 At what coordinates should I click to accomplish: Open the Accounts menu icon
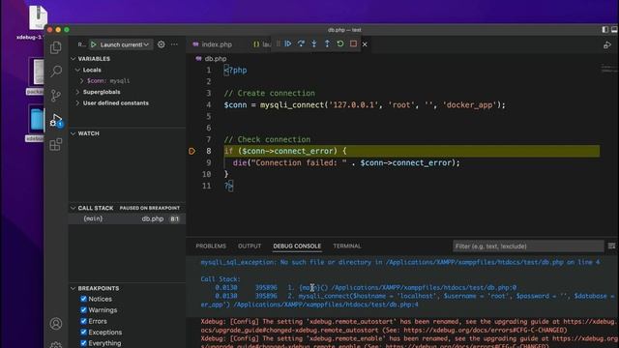[56, 324]
